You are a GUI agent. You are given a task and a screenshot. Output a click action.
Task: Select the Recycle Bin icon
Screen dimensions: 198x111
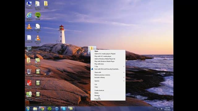point(29,73)
